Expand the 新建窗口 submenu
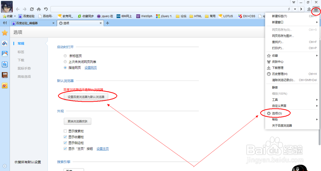Viewport: 321px width, 171px height. point(292,22)
